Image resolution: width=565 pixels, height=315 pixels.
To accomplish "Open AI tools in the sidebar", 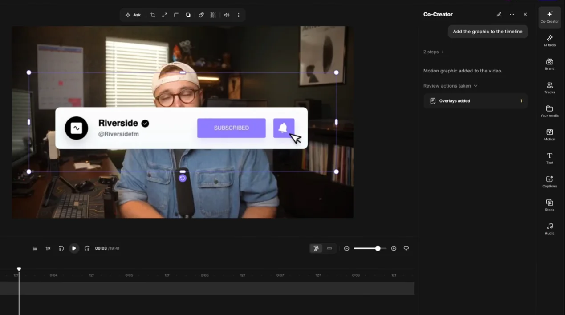I will (x=549, y=41).
